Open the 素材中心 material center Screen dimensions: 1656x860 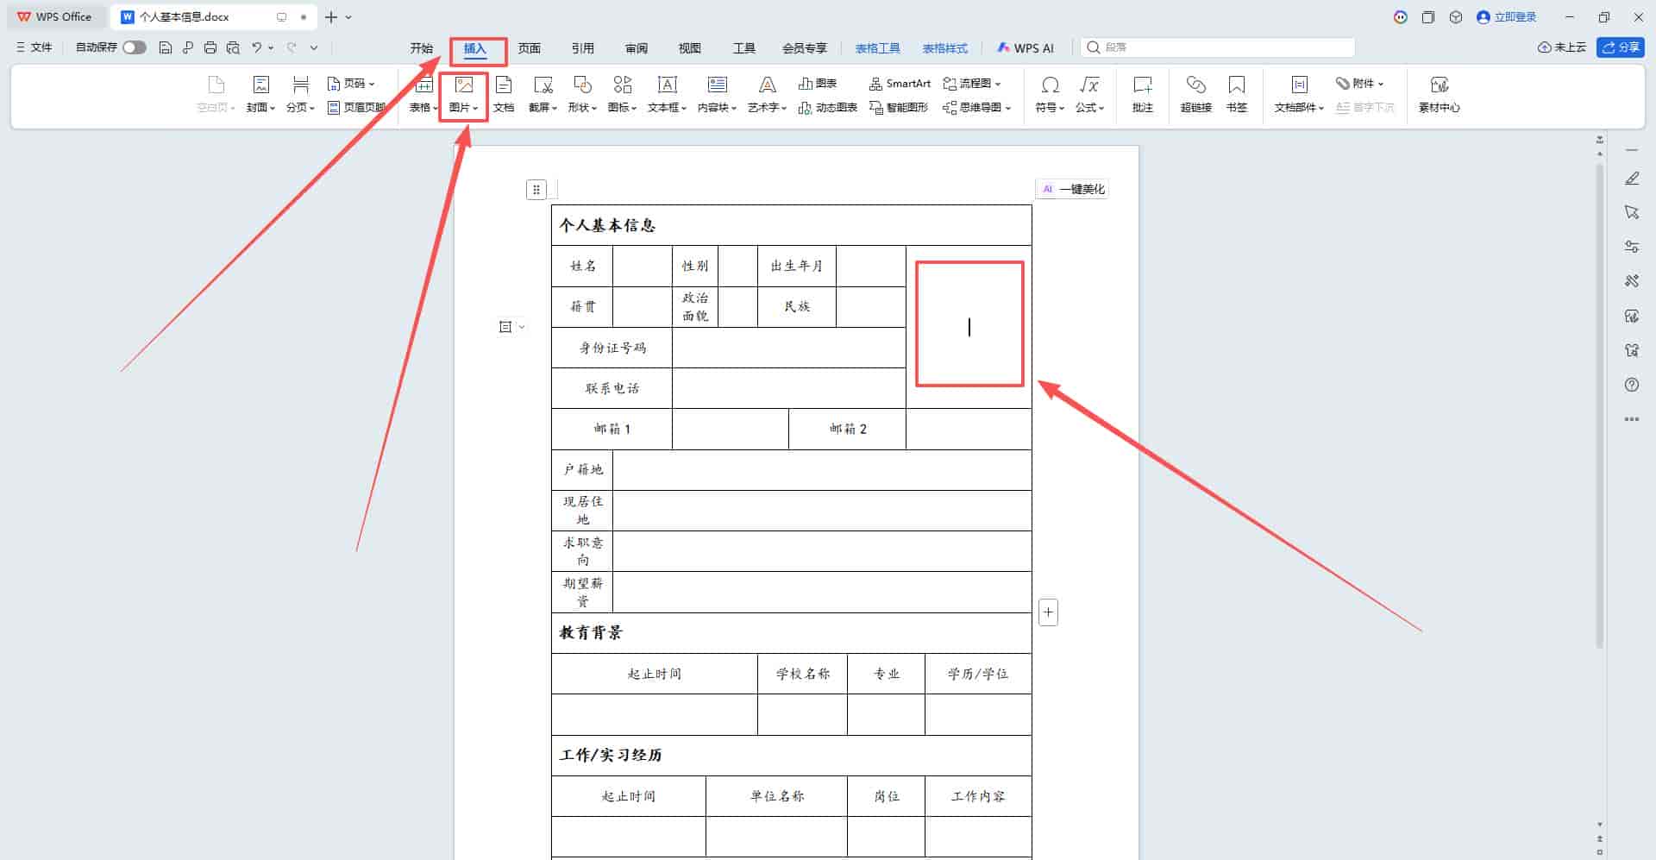point(1439,94)
